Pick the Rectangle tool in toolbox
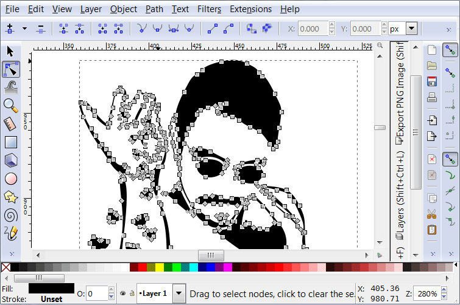 [x=10, y=142]
